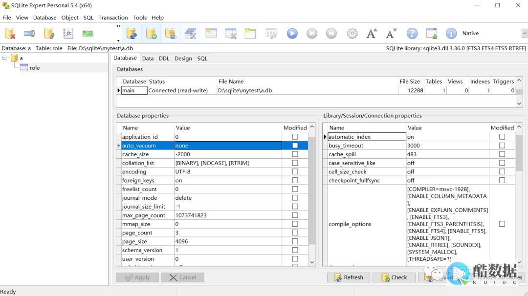This screenshot has height=296, width=528.
Task: Switch to the Design tab
Action: tap(183, 58)
